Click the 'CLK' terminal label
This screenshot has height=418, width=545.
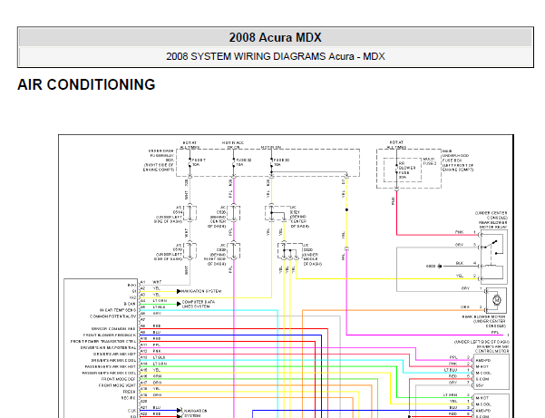pos(132,411)
